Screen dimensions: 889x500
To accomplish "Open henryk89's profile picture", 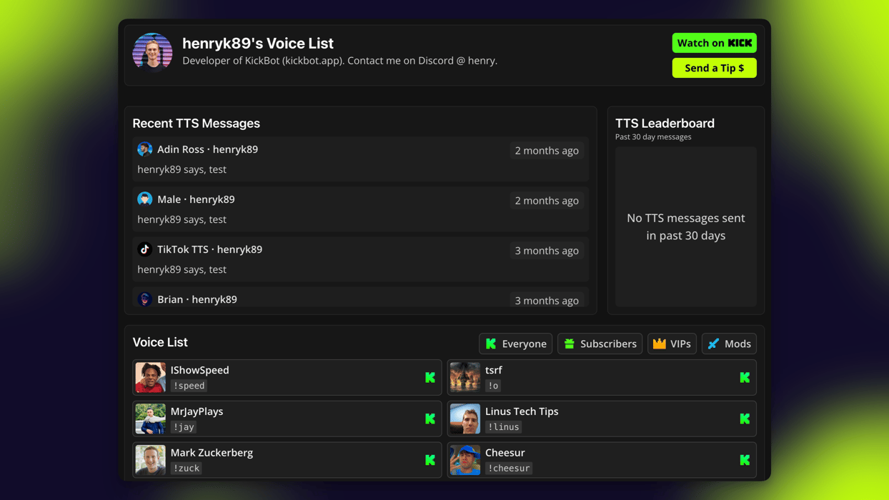I will point(152,53).
